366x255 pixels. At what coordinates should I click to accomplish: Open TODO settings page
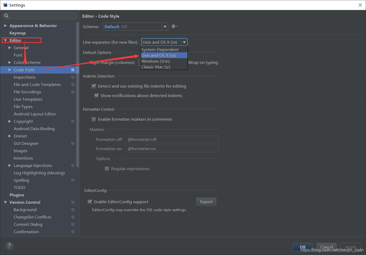pos(19,187)
